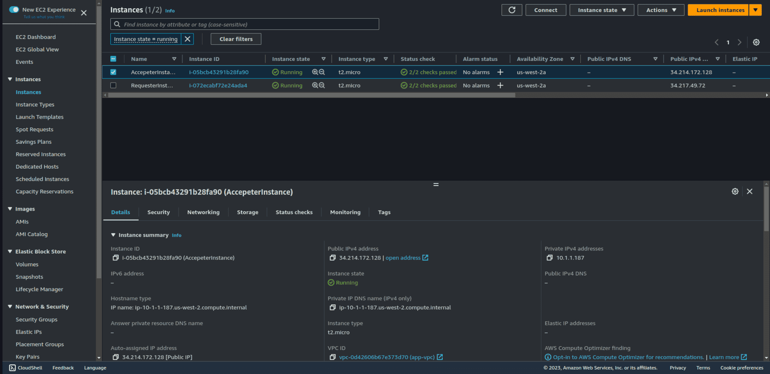This screenshot has width=770, height=374.
Task: Select the RequesterInstance row checkbox
Action: [113, 86]
